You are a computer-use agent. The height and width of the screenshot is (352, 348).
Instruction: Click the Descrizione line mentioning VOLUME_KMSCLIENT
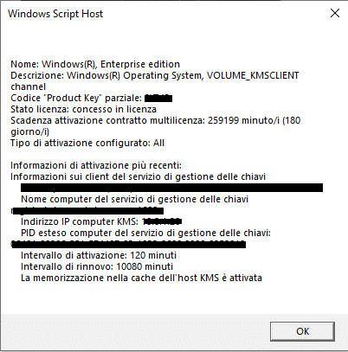[155, 80]
